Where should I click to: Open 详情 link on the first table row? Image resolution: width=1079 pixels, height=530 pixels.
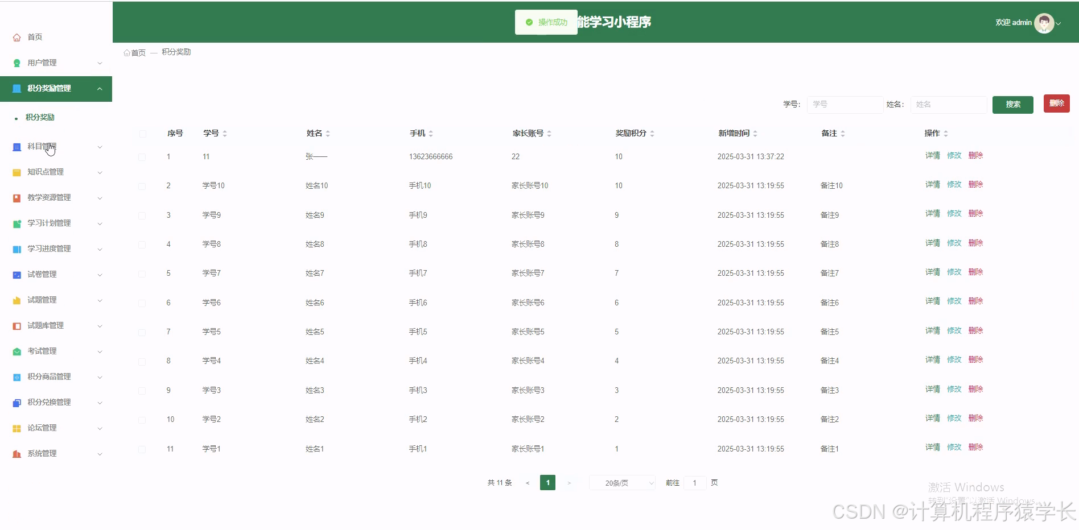pyautogui.click(x=932, y=155)
